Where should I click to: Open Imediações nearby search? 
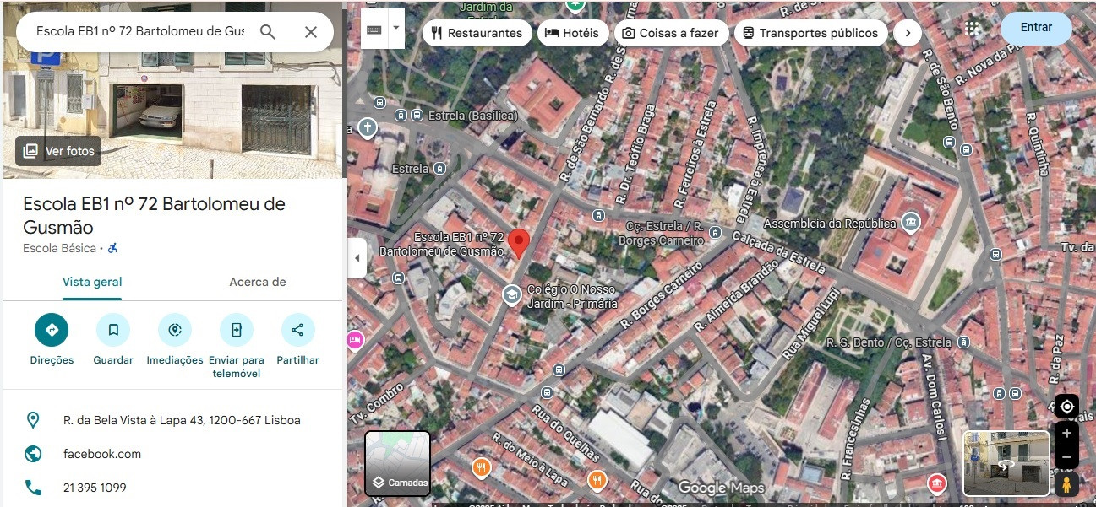[175, 330]
